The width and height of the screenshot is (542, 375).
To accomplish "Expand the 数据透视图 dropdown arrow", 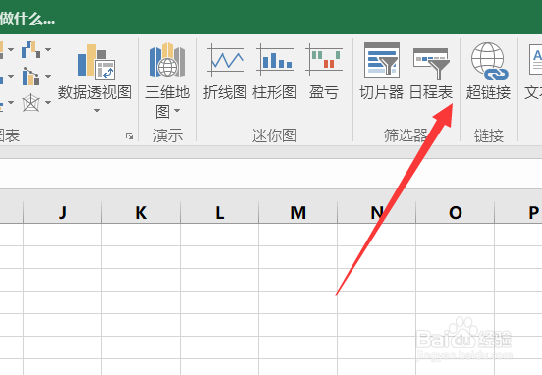I will (97, 111).
